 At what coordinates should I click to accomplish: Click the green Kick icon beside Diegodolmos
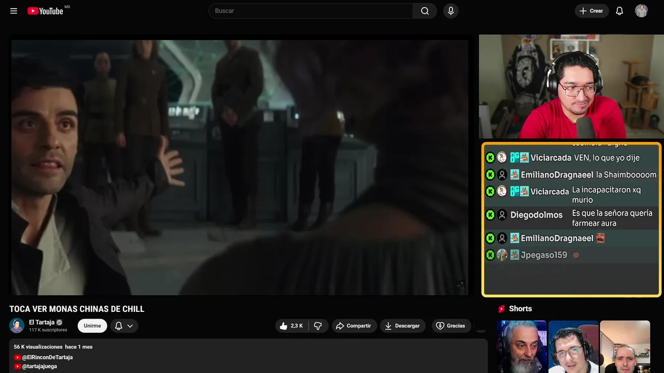coord(490,215)
